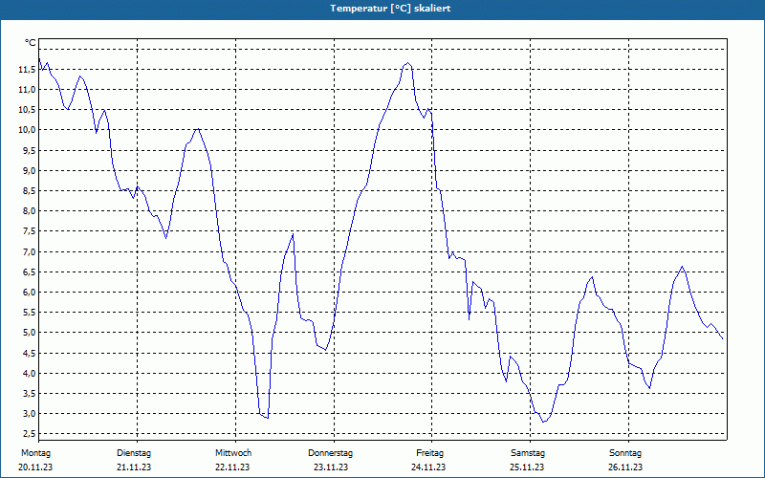Click the 23.11.23 date label
Screen dimensions: 765x478
click(x=331, y=467)
